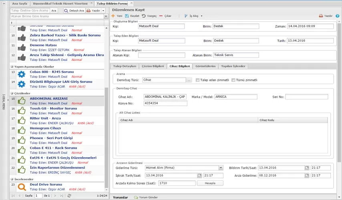Check the 'Tümü zimmetli' checkbox

(x=233, y=80)
